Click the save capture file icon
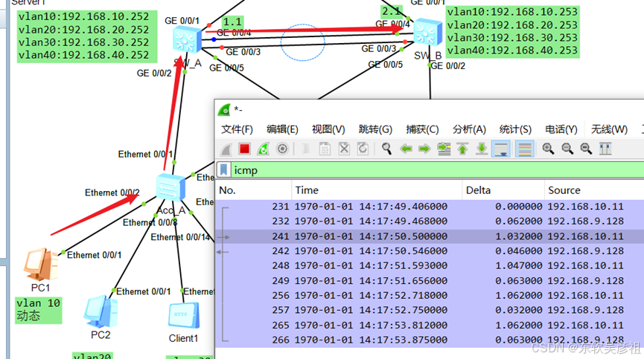644x359 pixels. click(x=325, y=149)
